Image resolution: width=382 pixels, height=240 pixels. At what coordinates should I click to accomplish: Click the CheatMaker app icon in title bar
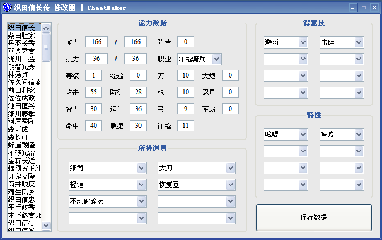pyautogui.click(x=7, y=7)
